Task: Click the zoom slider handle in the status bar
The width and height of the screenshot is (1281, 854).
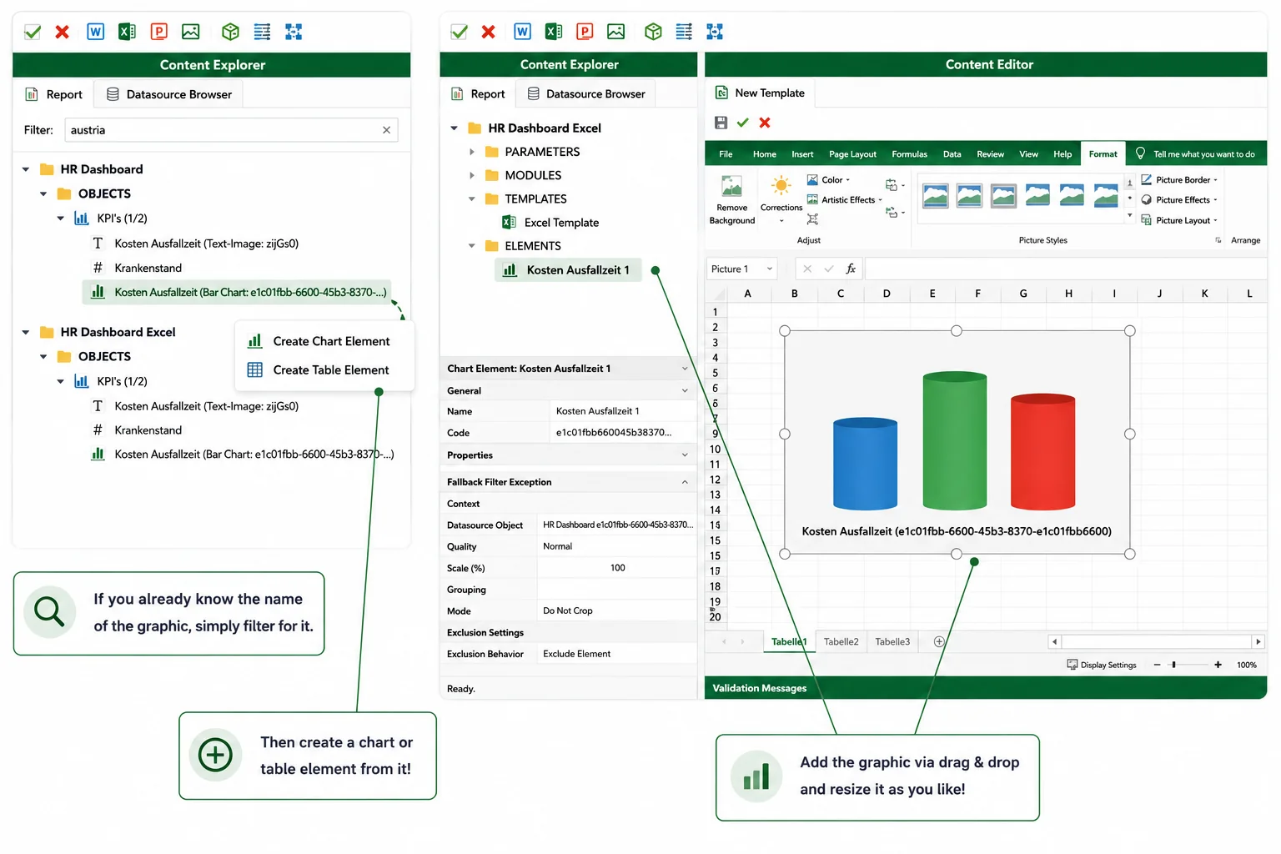Action: pos(1173,665)
